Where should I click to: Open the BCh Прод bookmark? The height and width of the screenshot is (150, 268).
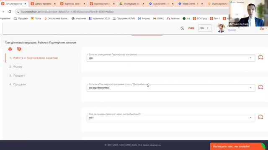point(200,18)
